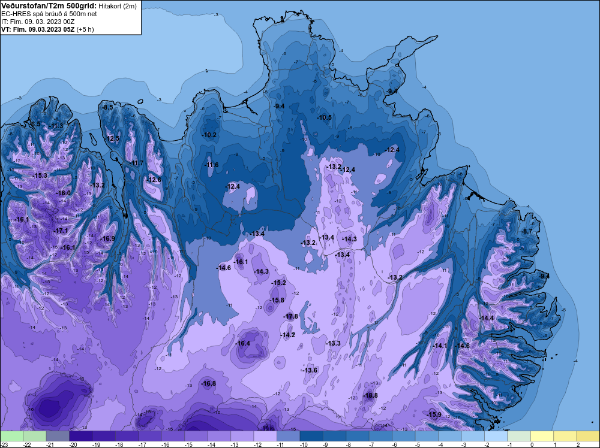Image resolution: width=600 pixels, height=448 pixels.
Task: Click the -8.5 temperature label
Action: tap(107, 107)
